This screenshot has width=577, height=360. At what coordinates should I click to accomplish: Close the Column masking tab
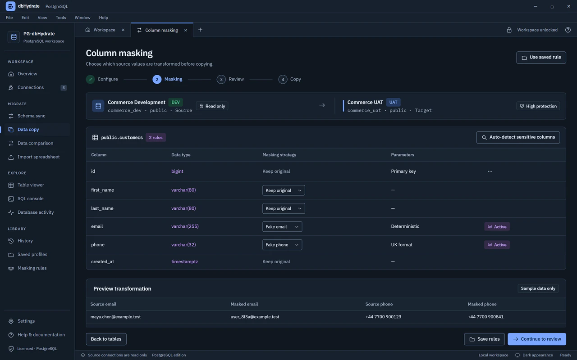185,30
